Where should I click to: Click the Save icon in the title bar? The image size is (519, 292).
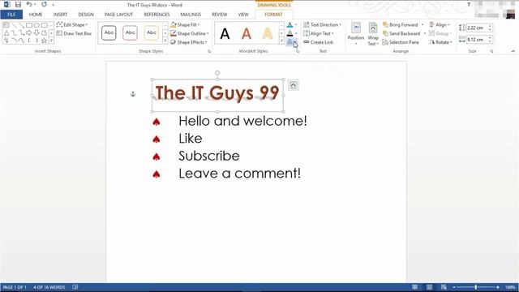(18, 5)
